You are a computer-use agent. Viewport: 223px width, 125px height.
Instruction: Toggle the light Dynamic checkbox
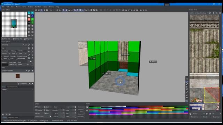tap(84, 114)
